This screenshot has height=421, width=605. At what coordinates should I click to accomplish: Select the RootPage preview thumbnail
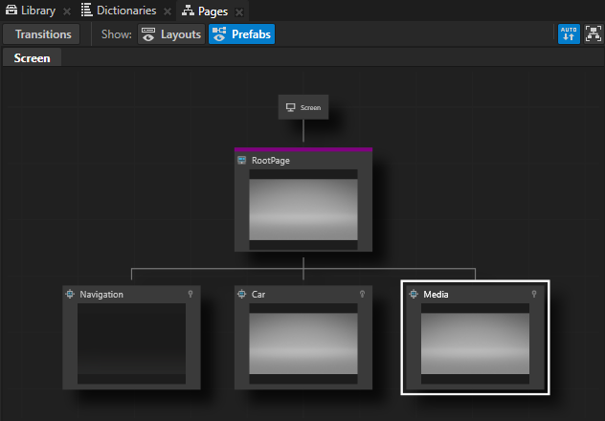click(x=303, y=210)
